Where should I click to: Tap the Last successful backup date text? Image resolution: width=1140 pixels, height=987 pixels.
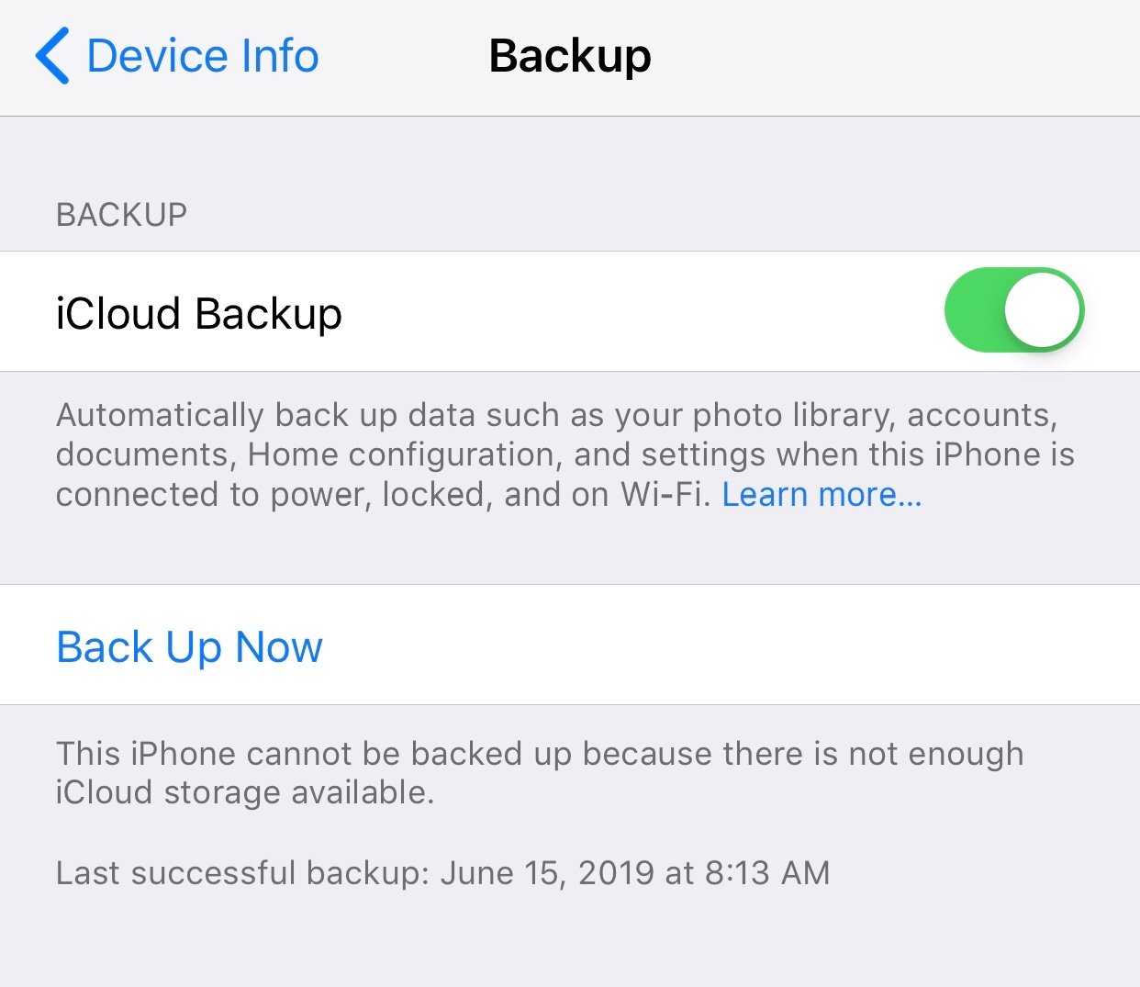coord(442,872)
